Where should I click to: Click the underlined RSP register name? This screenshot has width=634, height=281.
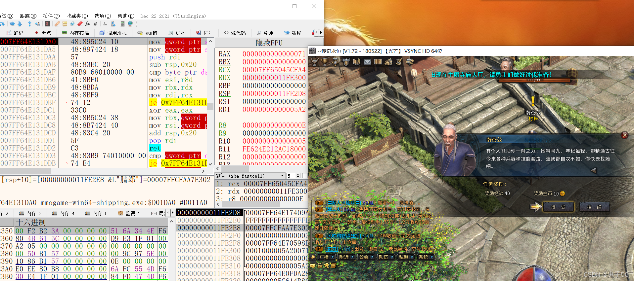[224, 94]
